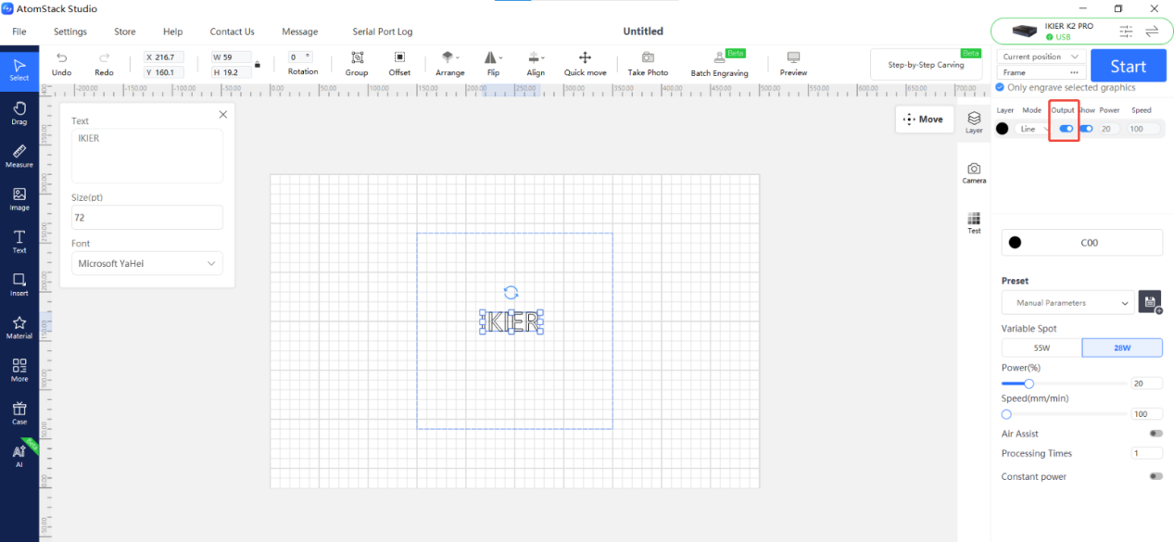Select the Measure tool
Viewport: 1174px width, 542px height.
[19, 157]
